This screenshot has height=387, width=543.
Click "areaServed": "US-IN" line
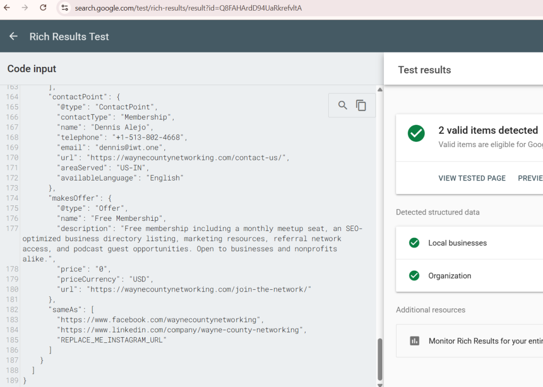(103, 168)
